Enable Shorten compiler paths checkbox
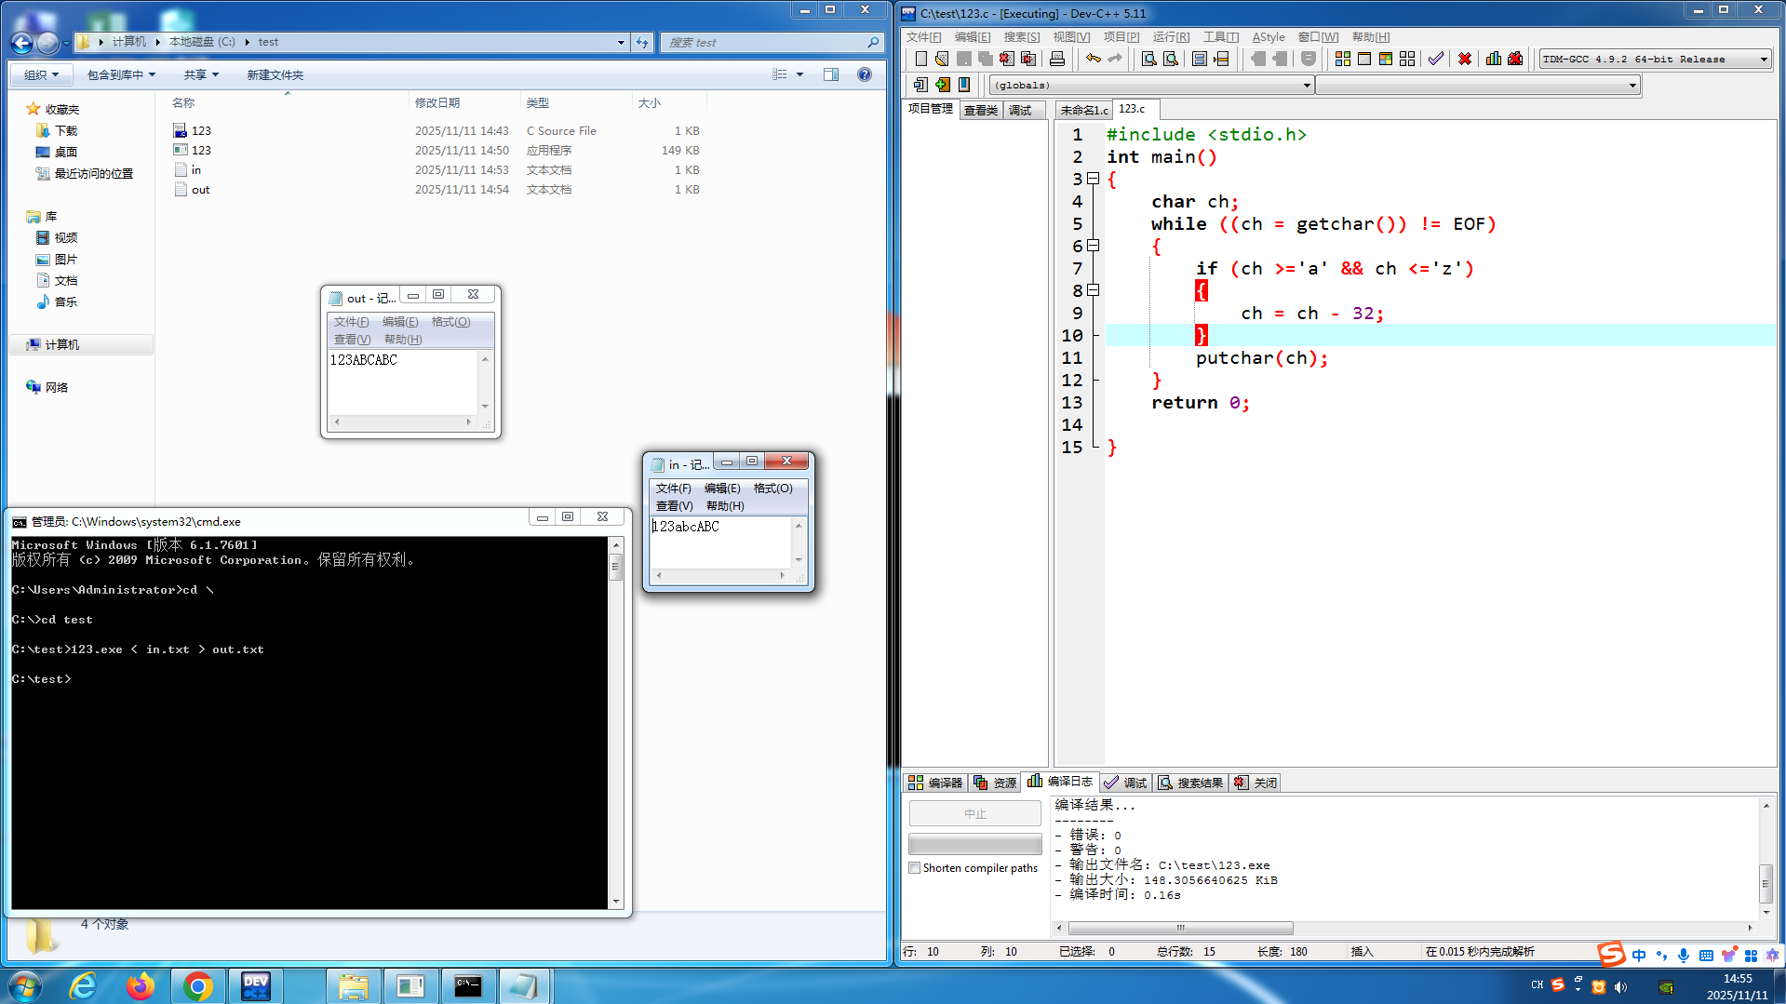 pos(915,868)
